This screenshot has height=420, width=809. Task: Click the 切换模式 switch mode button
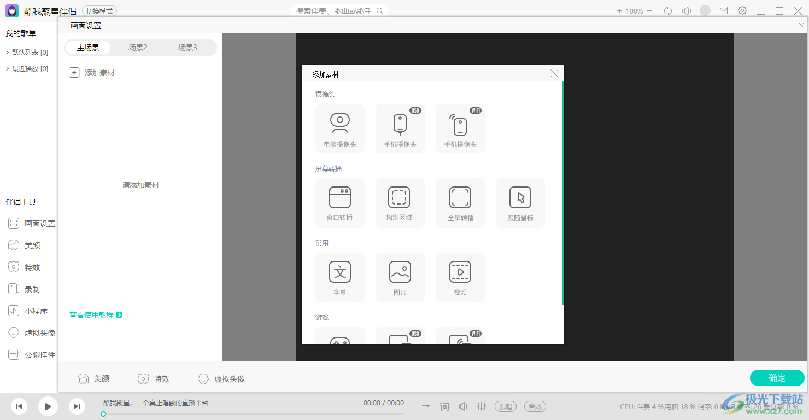pos(99,11)
